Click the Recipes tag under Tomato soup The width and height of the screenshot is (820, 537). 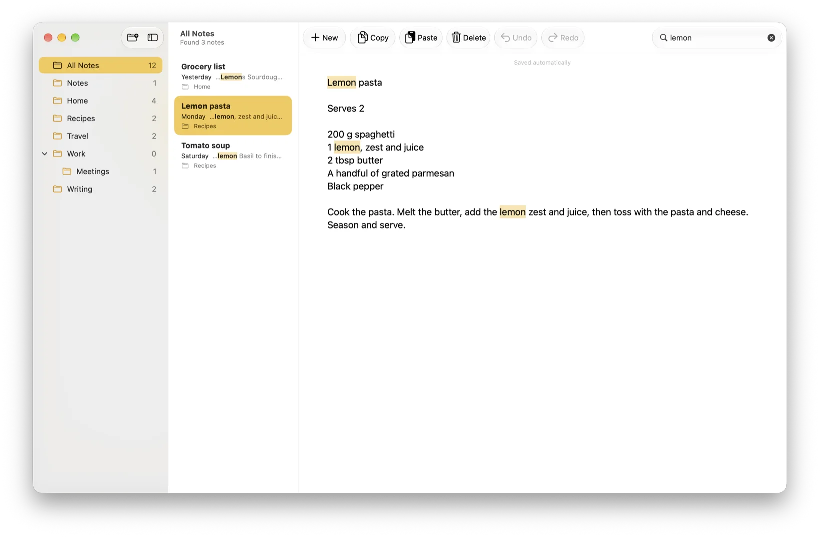(x=199, y=166)
